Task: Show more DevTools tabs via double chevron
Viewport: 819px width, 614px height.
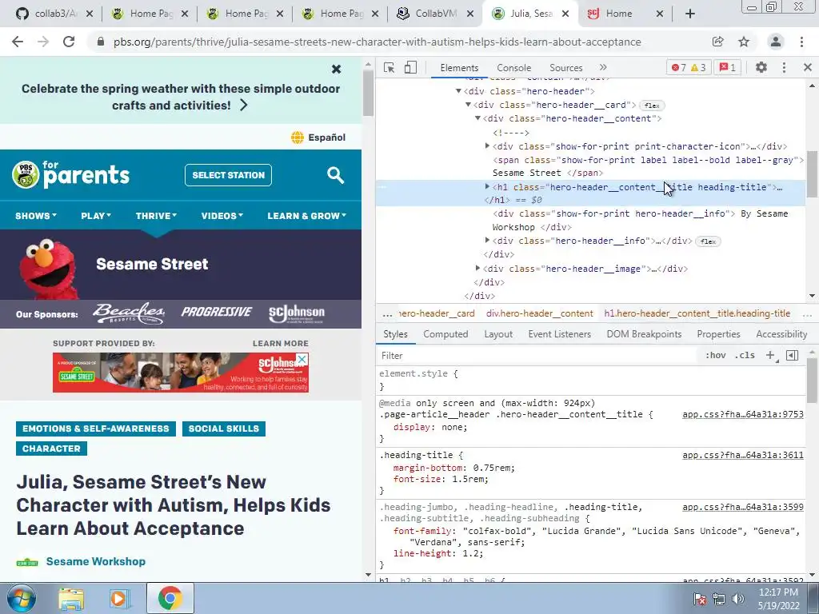Action: tap(603, 67)
